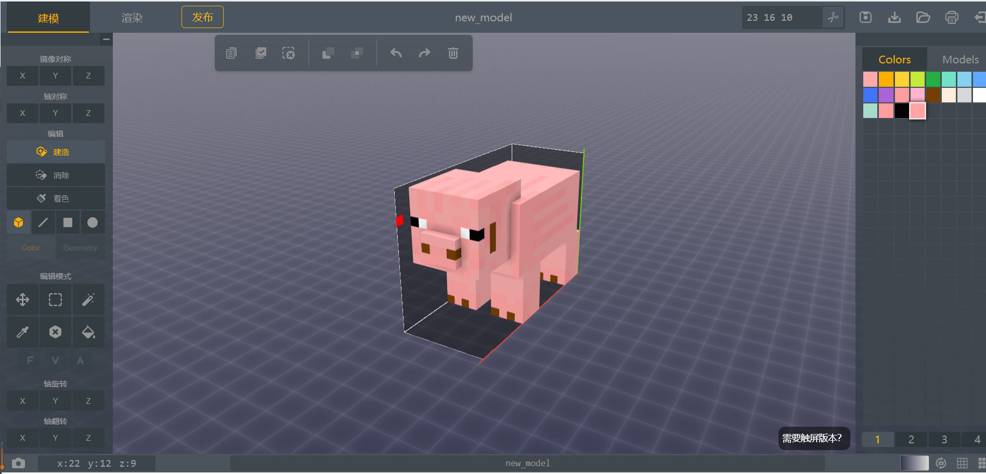The image size is (986, 474).
Task: Select the Color sub-tab
Action: pos(31,248)
